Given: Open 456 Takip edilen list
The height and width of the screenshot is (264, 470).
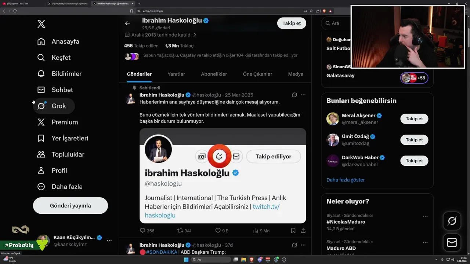Looking at the screenshot, I should click(141, 46).
